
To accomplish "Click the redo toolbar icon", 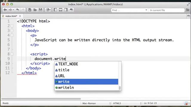I will 23,10.
